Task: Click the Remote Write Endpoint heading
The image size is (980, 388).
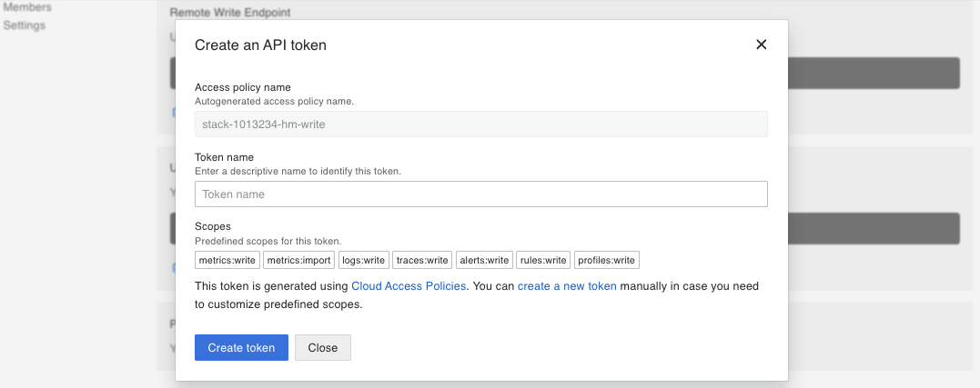Action: 236,14
